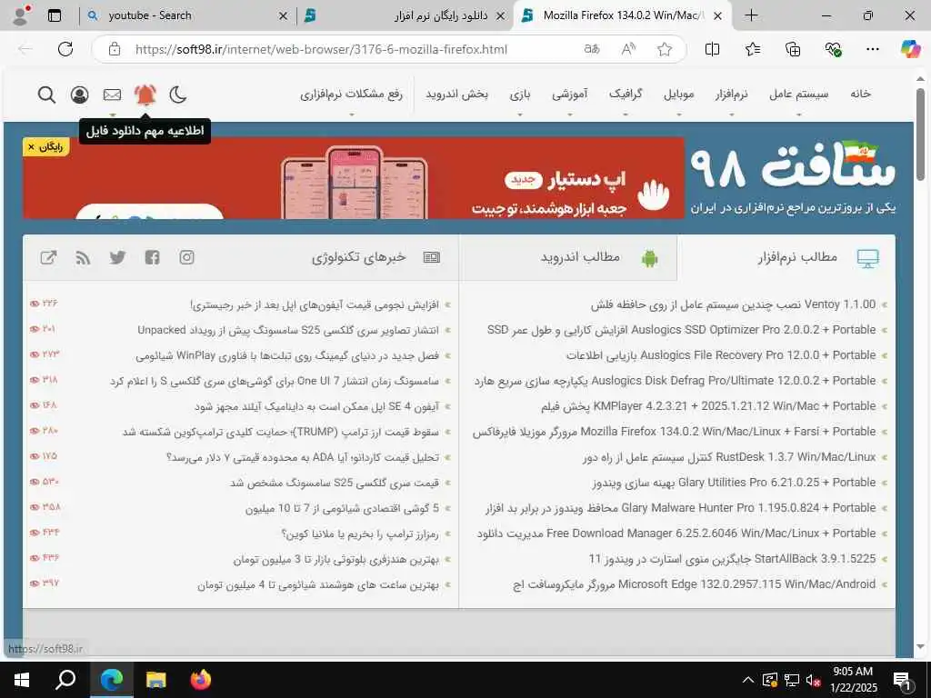Add page to favorites with star icon
This screenshot has width=931, height=698.
click(x=665, y=49)
